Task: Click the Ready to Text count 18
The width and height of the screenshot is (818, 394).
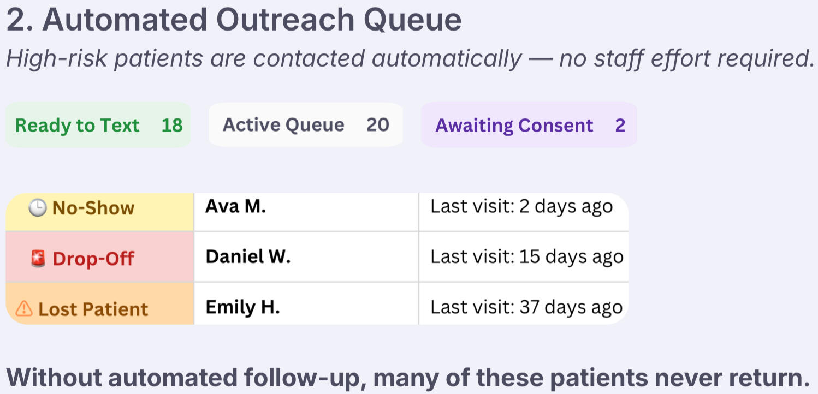Action: 172,126
